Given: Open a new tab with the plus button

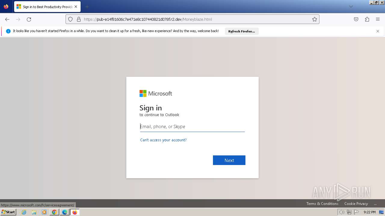Looking at the screenshot, I should [87, 7].
